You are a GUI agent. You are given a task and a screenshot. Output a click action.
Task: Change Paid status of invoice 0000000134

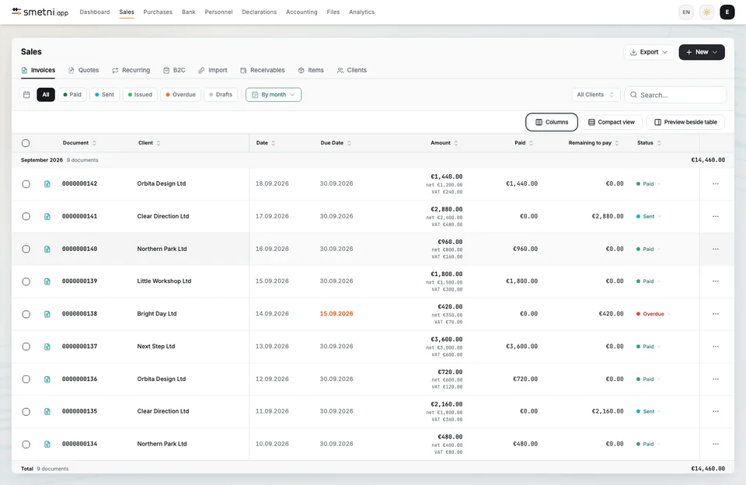[648, 444]
